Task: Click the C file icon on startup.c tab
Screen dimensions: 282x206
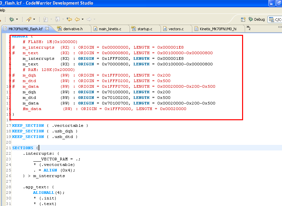Action: point(134,29)
